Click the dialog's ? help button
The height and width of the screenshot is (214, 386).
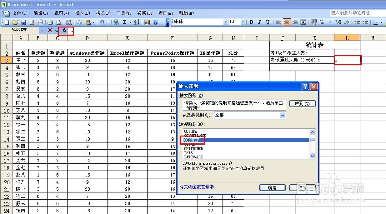click(305, 86)
